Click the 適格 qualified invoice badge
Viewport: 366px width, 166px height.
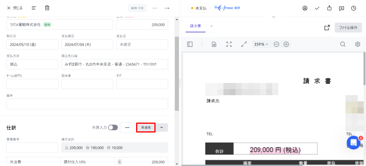47,24
